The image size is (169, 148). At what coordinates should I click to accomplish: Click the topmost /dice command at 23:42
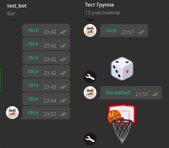coord(33,30)
